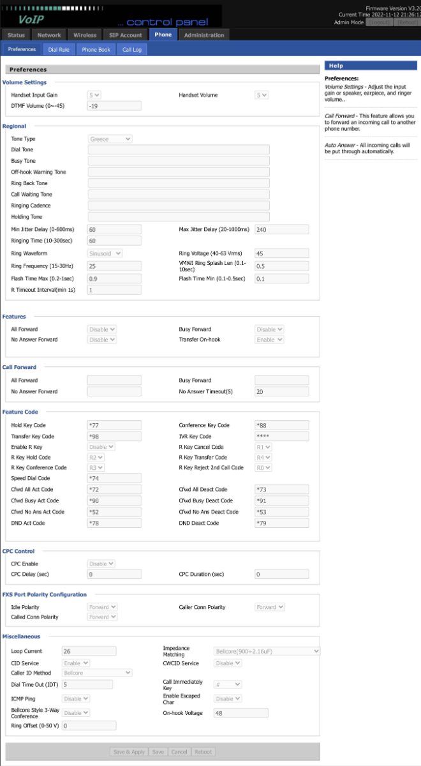
Task: Open the CPC Enable dropdown
Action: coord(101,564)
